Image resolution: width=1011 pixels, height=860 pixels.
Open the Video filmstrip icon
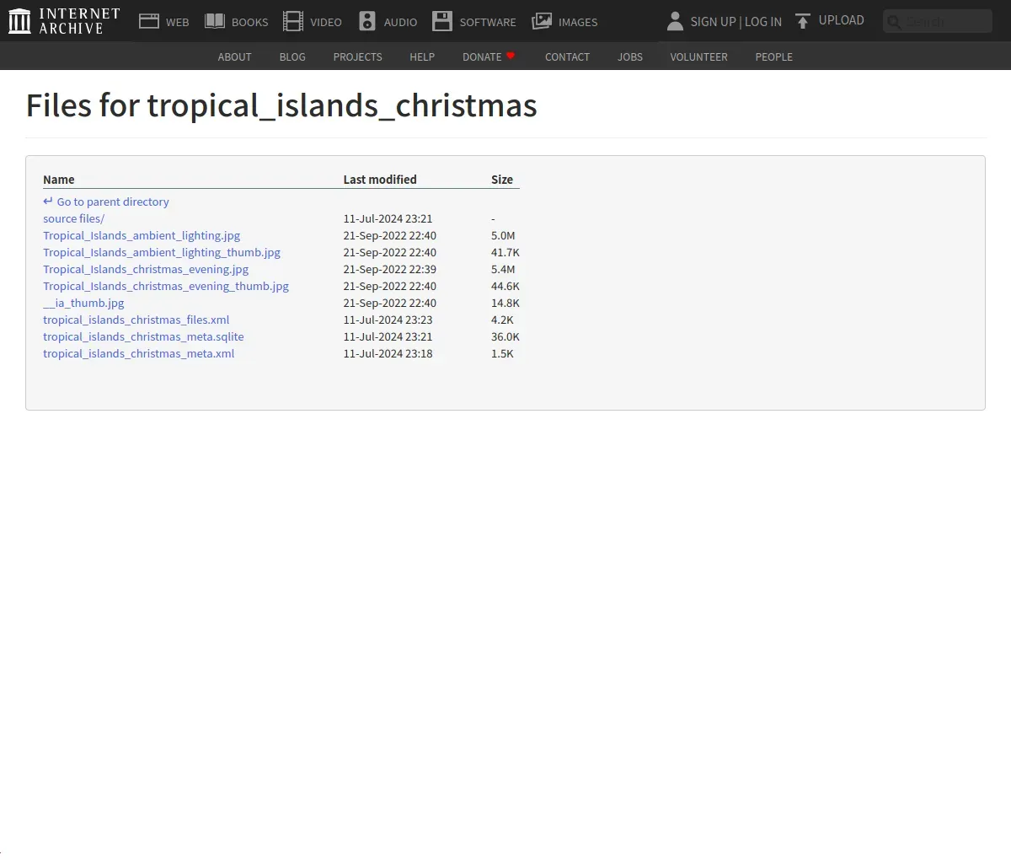(293, 21)
